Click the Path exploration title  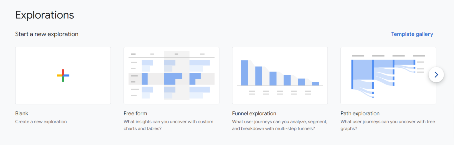[360, 113]
